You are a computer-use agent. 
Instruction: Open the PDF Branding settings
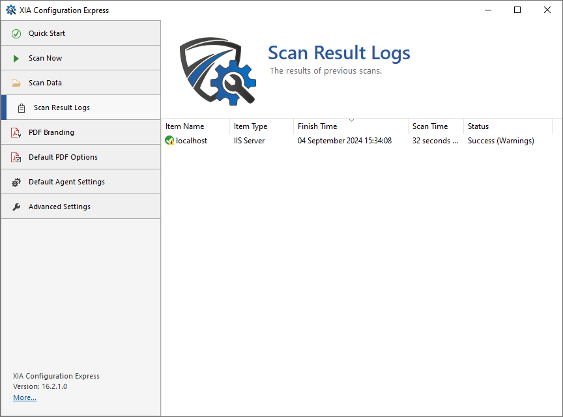[81, 132]
